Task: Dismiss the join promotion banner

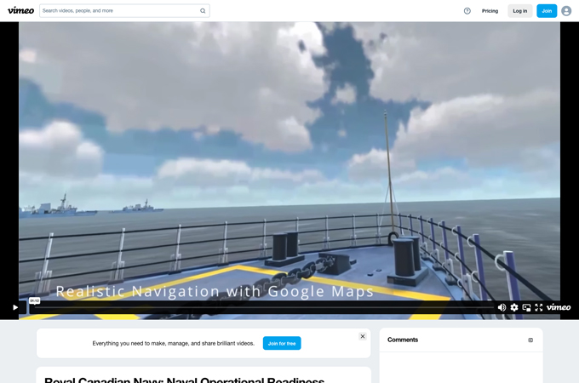Action: pyautogui.click(x=363, y=336)
